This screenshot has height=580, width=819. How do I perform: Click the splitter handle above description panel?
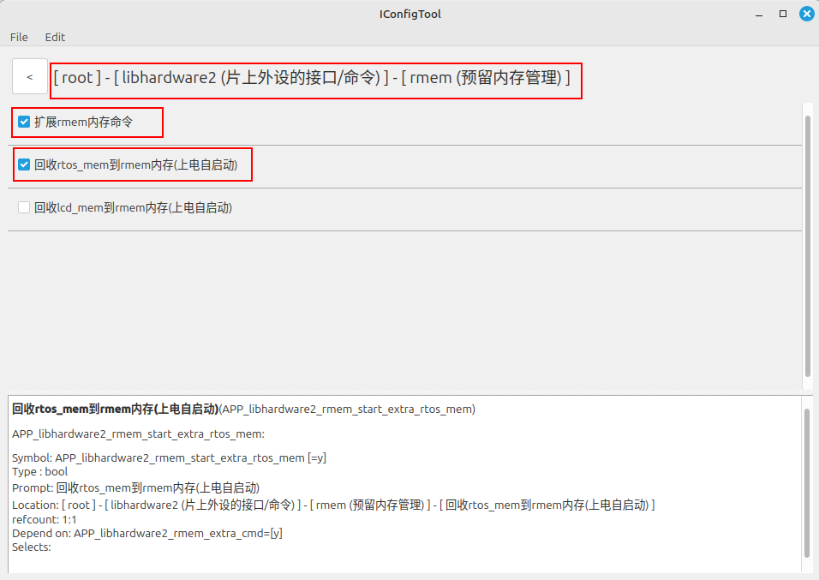pos(410,392)
